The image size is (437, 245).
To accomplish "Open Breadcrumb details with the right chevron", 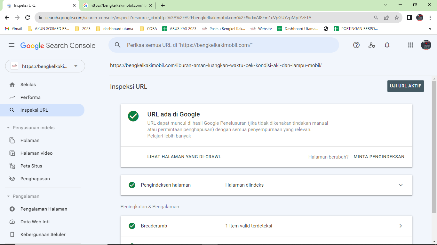I will click(x=401, y=226).
